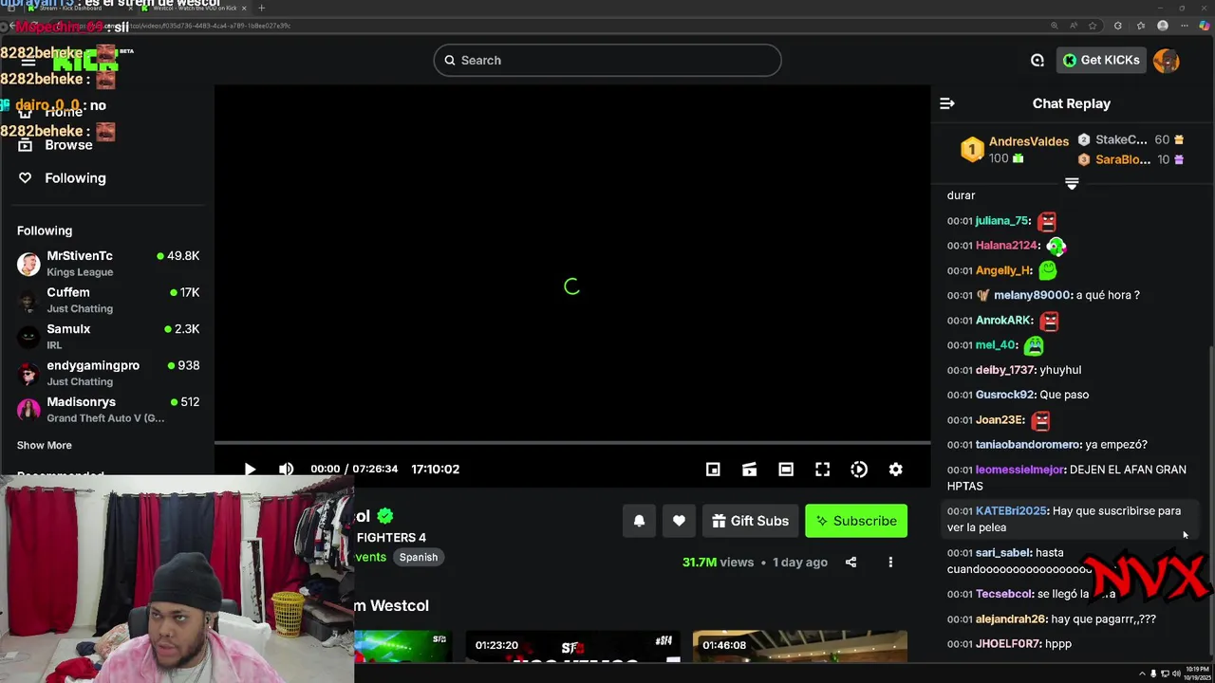1215x683 pixels.
Task: Open a new browser tab with plus
Action: click(x=261, y=8)
